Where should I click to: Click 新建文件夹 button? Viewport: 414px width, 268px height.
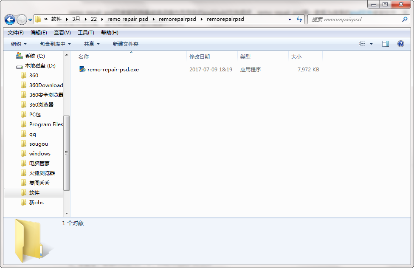[125, 44]
